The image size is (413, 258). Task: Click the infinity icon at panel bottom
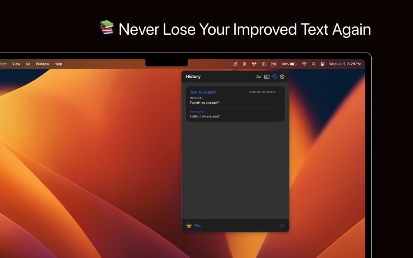click(282, 225)
